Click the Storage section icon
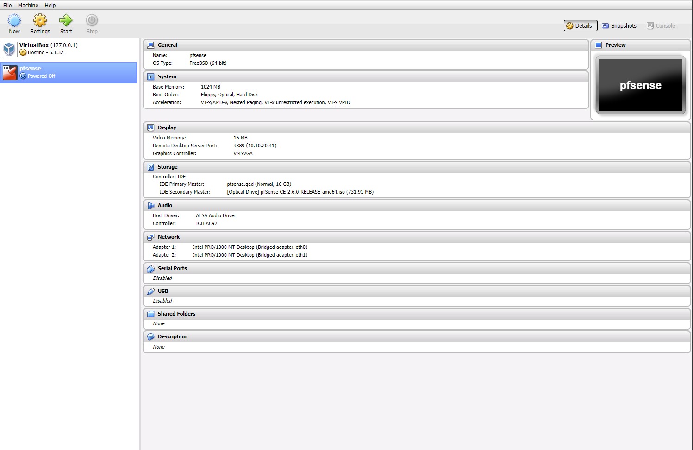The width and height of the screenshot is (693, 450). pyautogui.click(x=150, y=166)
